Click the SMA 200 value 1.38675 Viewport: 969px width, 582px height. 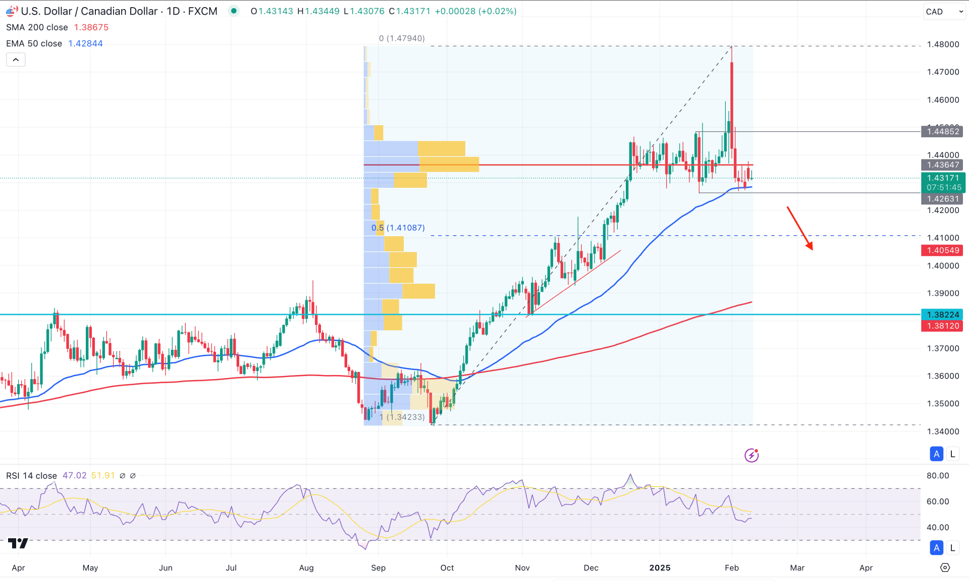[x=91, y=27]
